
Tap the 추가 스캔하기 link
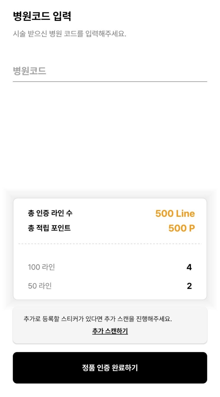click(x=110, y=331)
